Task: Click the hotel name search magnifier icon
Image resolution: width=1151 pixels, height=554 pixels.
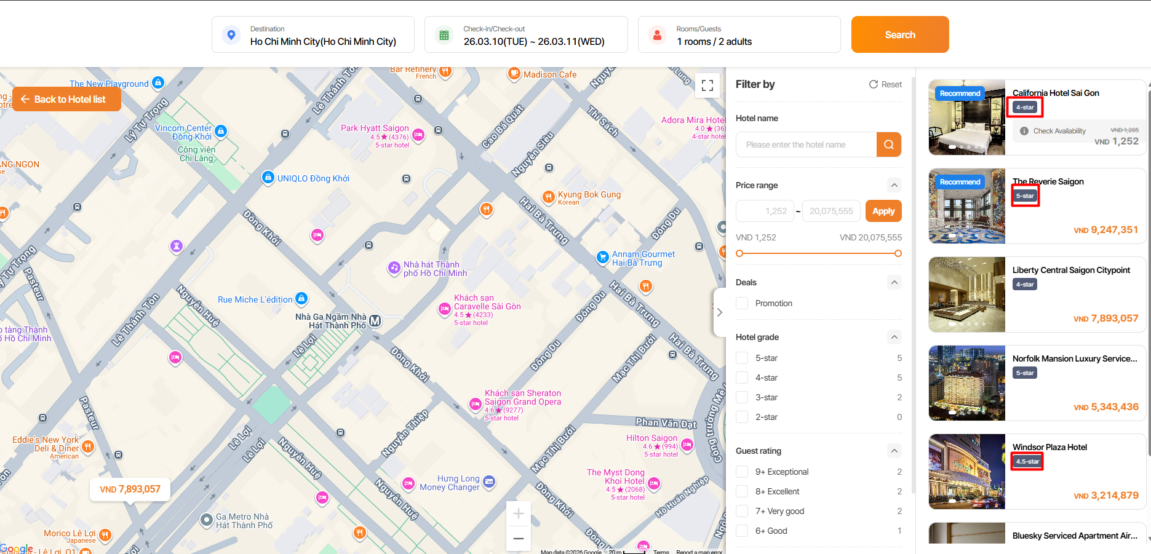Action: click(888, 144)
